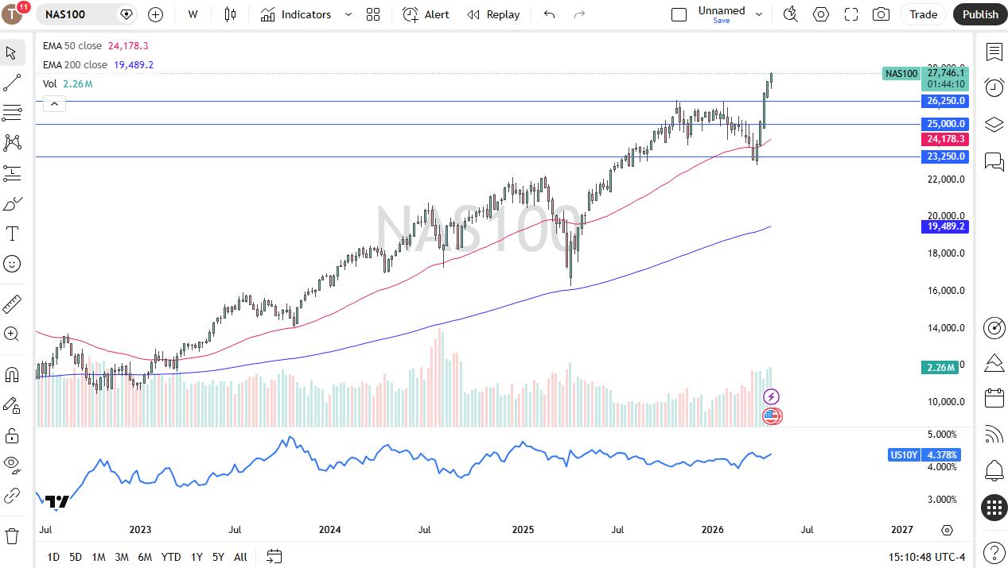Viewport: 1008px width, 568px height.
Task: Remove objects with trash icon
Action: [12, 536]
